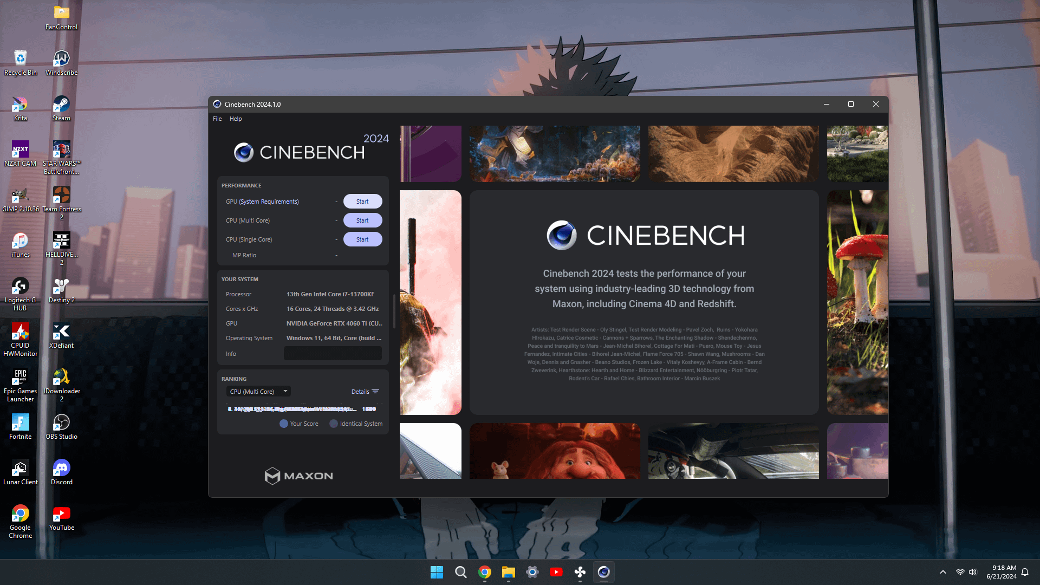Click the Destiny 2 desktop icon
1040x585 pixels.
(x=61, y=290)
